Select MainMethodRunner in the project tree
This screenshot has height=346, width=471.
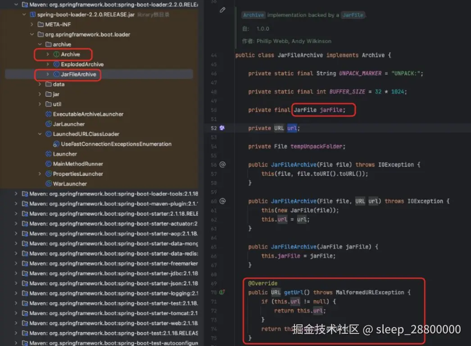click(x=78, y=164)
